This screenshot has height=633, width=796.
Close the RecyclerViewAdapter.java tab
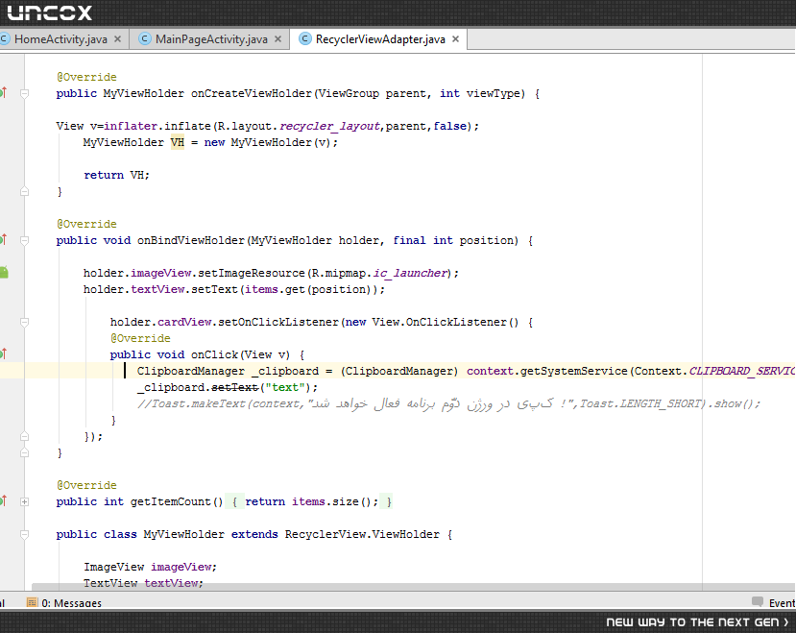tap(455, 39)
